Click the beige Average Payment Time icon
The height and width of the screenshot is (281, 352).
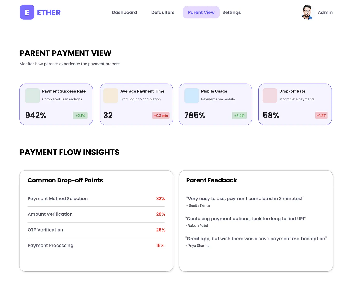111,96
